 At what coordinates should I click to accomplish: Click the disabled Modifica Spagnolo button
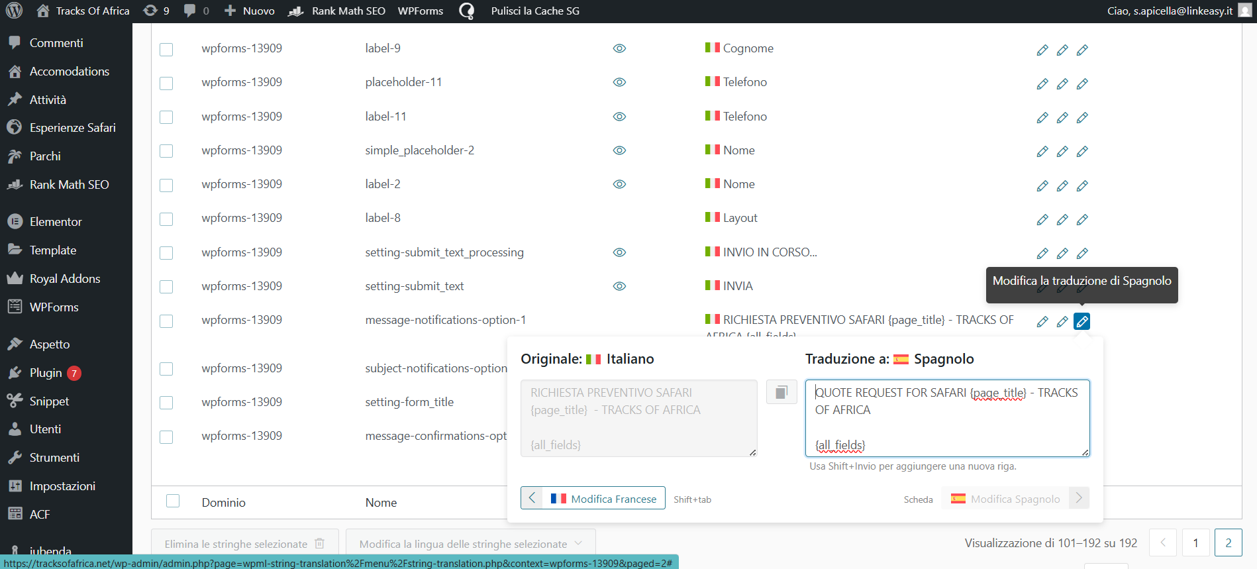pyautogui.click(x=1015, y=498)
